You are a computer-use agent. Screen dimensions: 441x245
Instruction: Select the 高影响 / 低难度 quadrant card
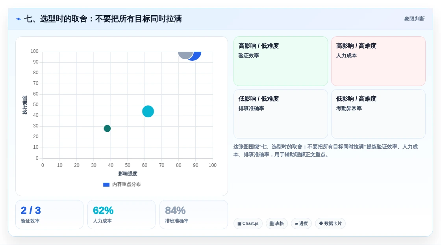(x=281, y=61)
